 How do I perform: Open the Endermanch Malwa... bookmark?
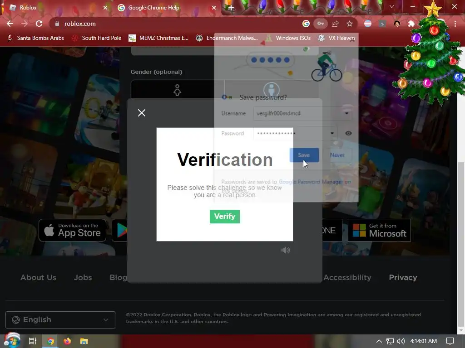click(x=227, y=38)
